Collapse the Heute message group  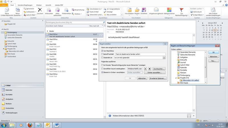47,31
